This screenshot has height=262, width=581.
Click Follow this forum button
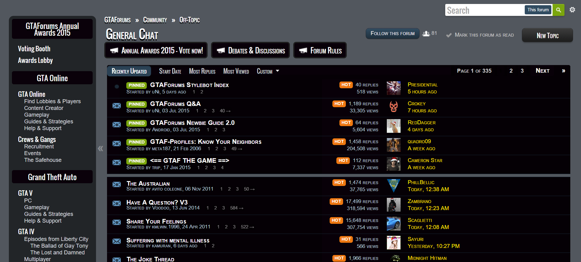pos(393,33)
